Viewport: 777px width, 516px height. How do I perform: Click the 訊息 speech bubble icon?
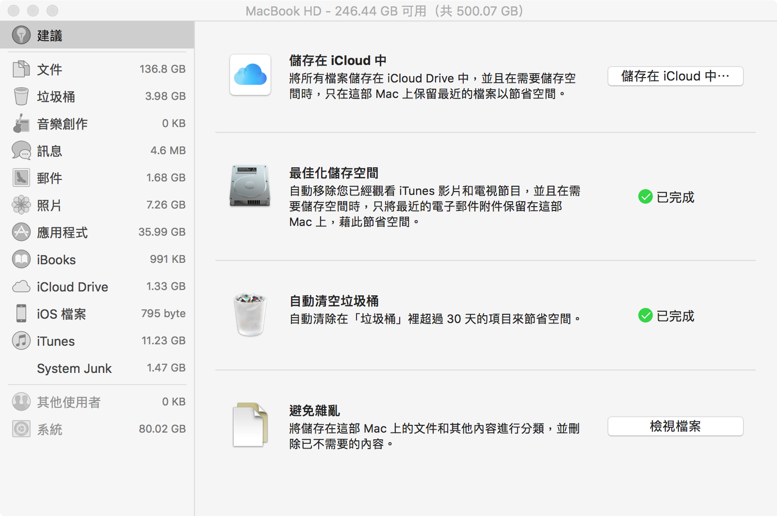click(21, 151)
